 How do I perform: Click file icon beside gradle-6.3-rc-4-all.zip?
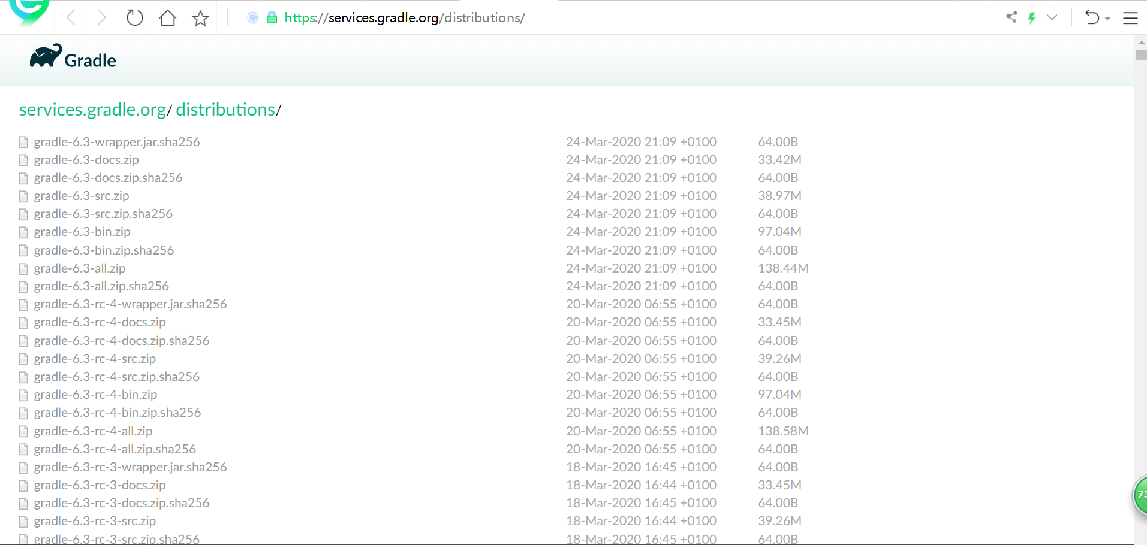pyautogui.click(x=23, y=432)
